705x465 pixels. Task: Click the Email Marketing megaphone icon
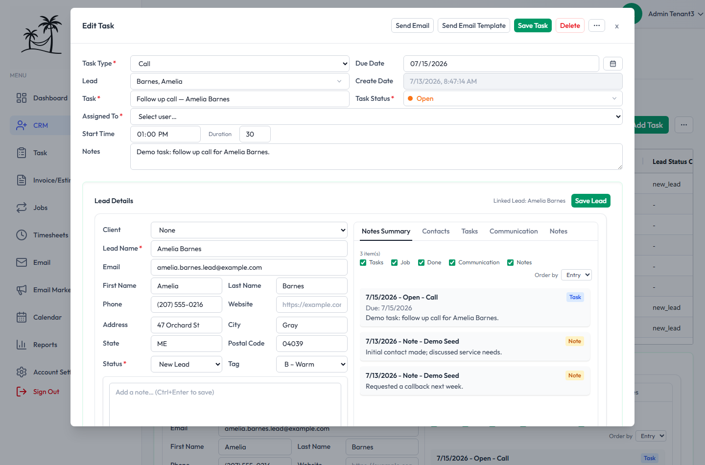[22, 290]
